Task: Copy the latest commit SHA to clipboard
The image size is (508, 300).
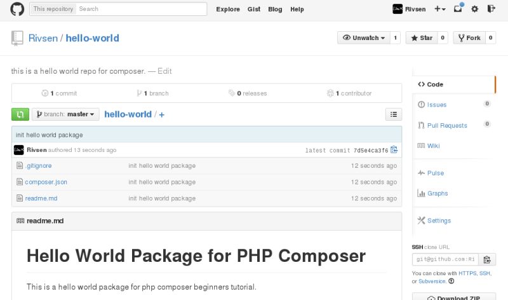Action: 394,150
